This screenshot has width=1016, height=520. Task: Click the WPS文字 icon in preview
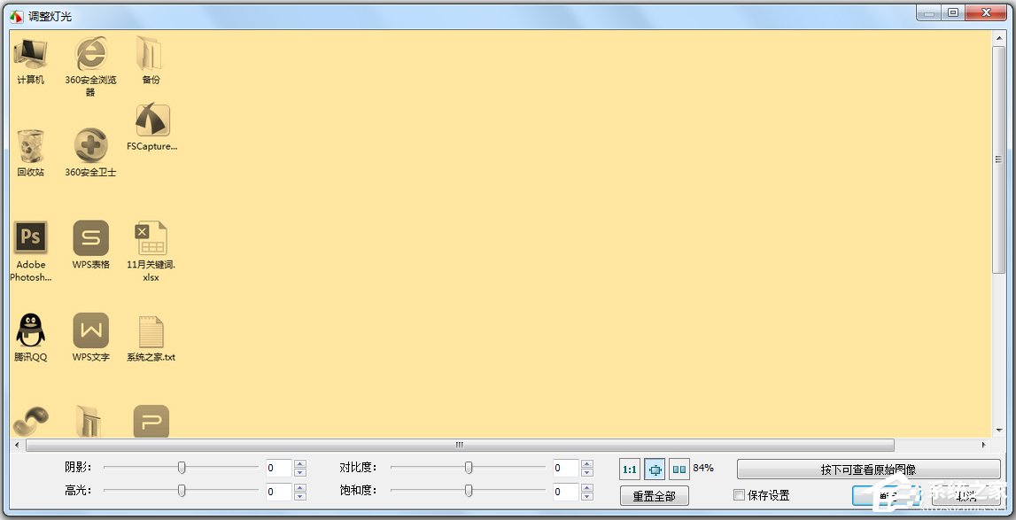coord(90,330)
